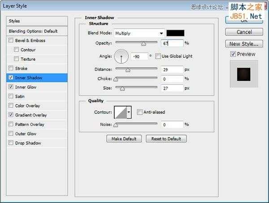Open Color Overlay settings row
The width and height of the screenshot is (269, 203).
pyautogui.click(x=37, y=106)
